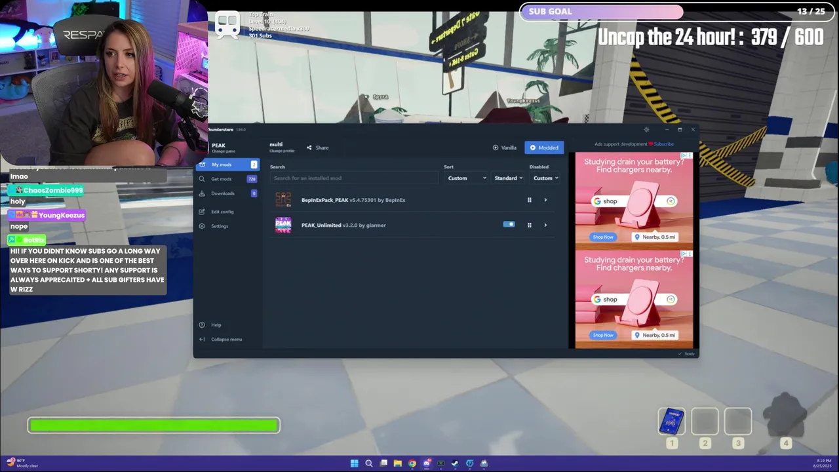The width and height of the screenshot is (839, 472).
Task: Open Task View on the taskbar
Action: point(383,463)
